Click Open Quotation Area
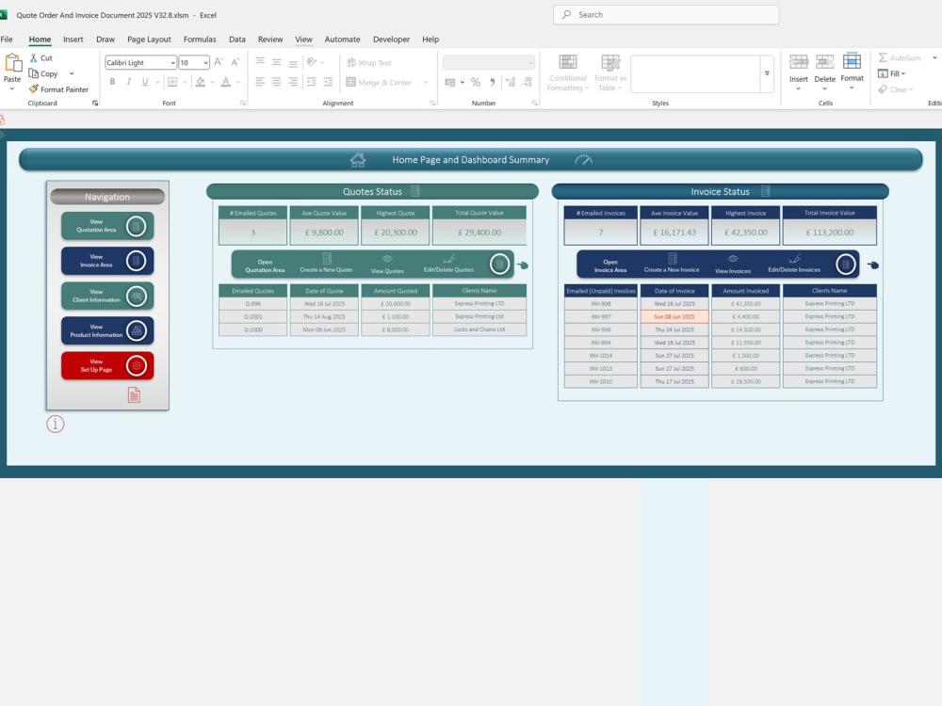942x706 pixels. coord(265,266)
